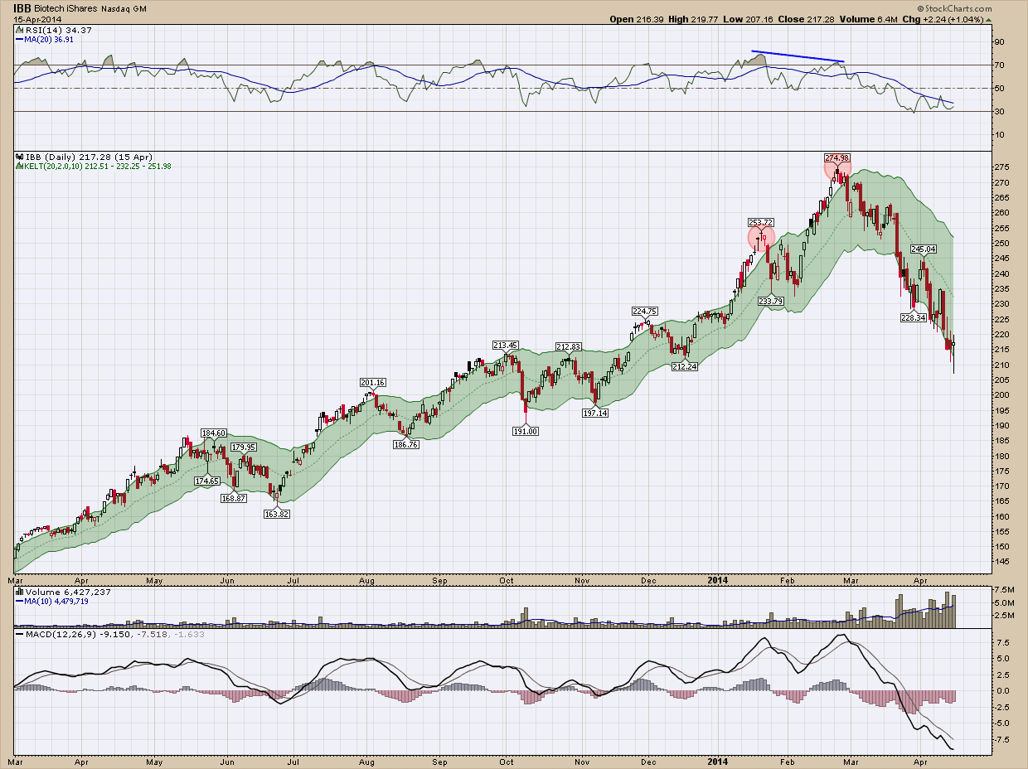Click the 224.75 high label
Viewport: 1028px width, 769px height.
point(644,312)
